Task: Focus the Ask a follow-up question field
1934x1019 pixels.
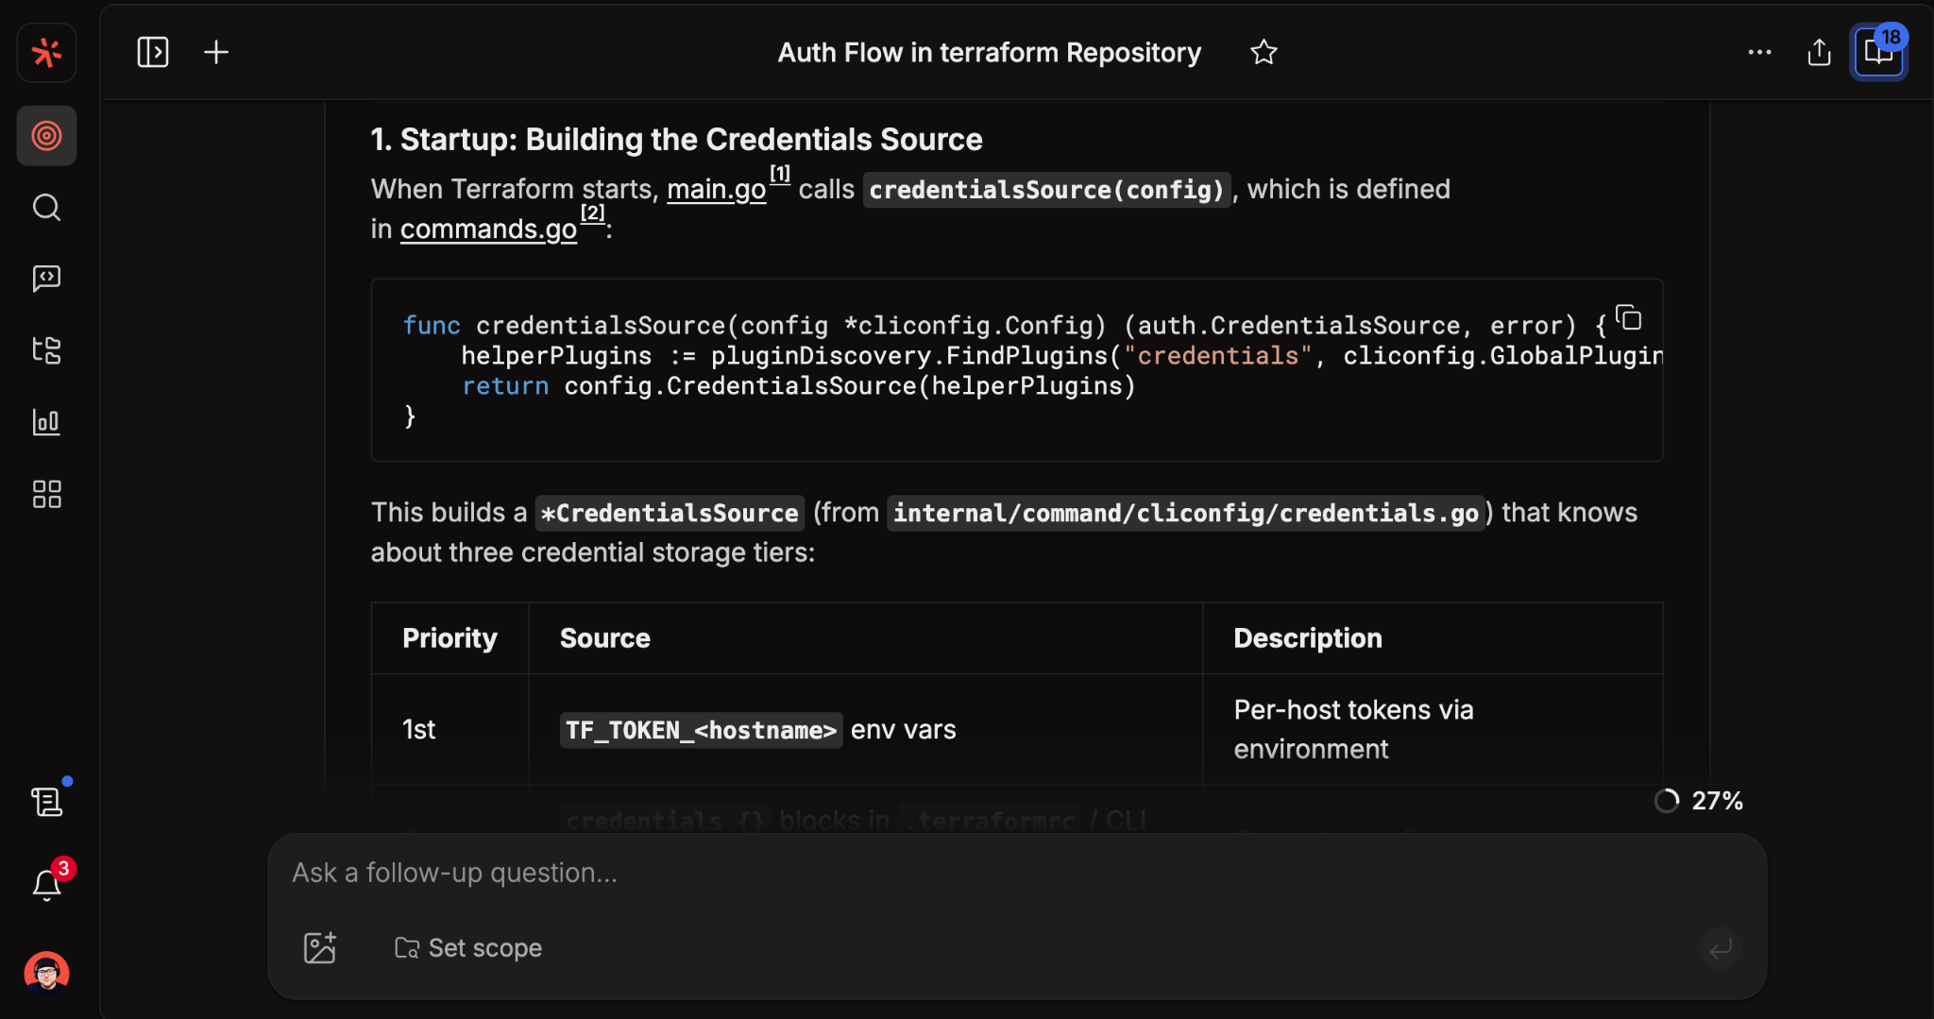Action: click(x=1016, y=873)
